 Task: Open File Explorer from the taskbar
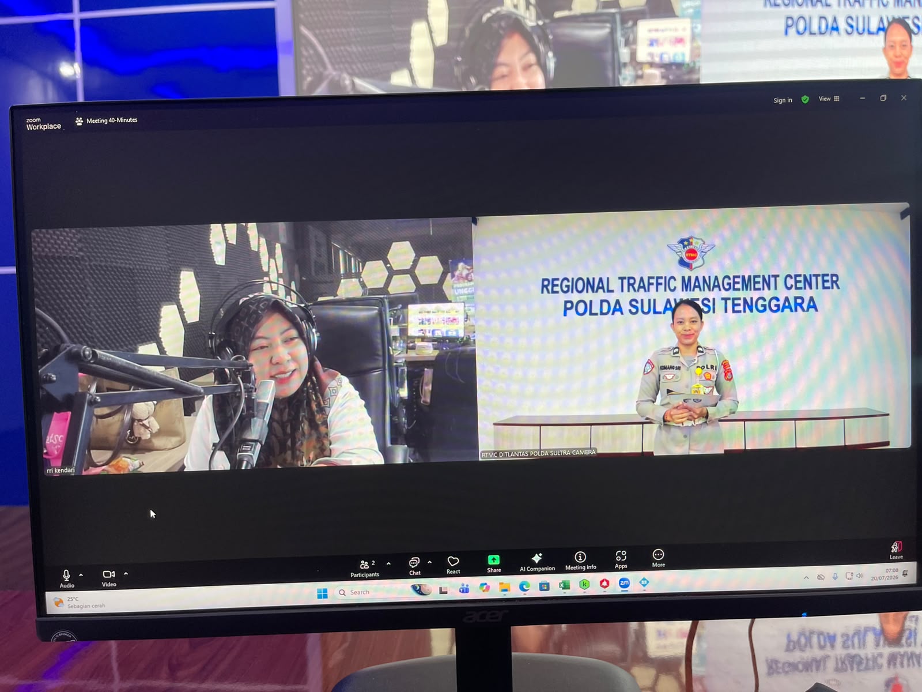(504, 587)
